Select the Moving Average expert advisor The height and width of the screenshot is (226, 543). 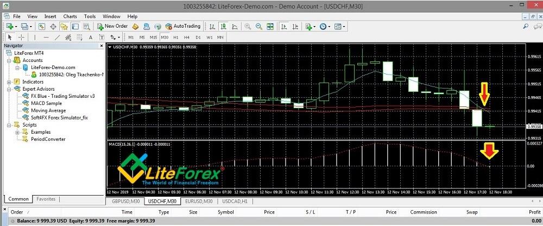(48, 111)
